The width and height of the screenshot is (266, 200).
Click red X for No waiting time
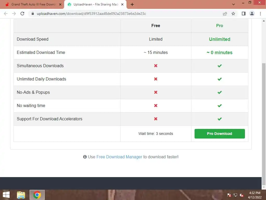[156, 105]
